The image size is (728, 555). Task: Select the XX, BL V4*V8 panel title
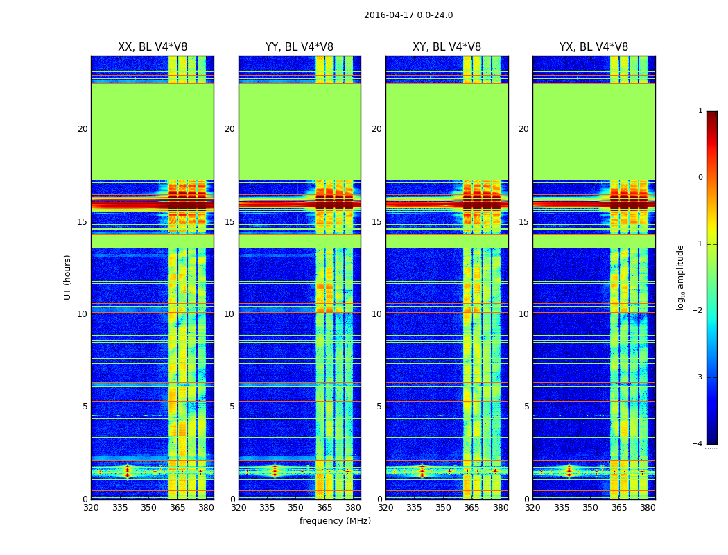click(152, 47)
